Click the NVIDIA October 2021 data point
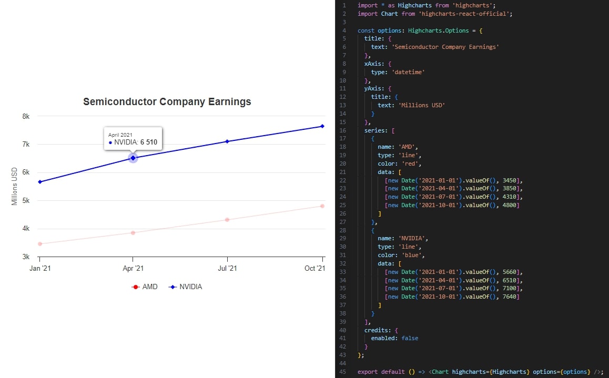 pos(322,126)
